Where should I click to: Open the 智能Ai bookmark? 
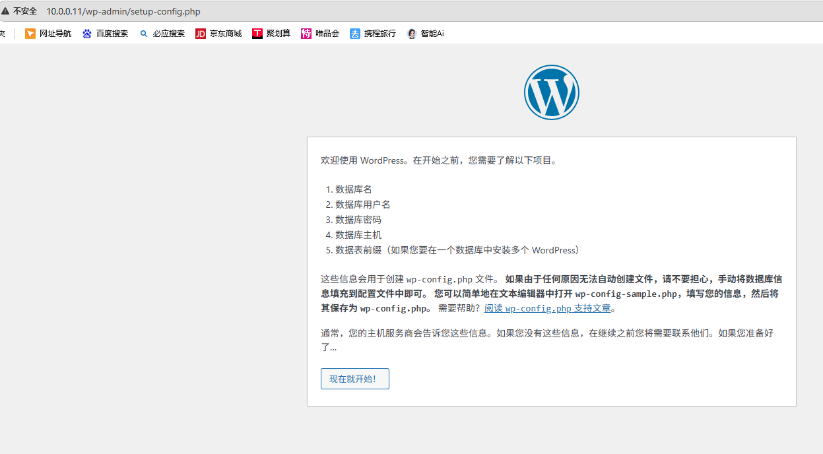[x=426, y=34]
